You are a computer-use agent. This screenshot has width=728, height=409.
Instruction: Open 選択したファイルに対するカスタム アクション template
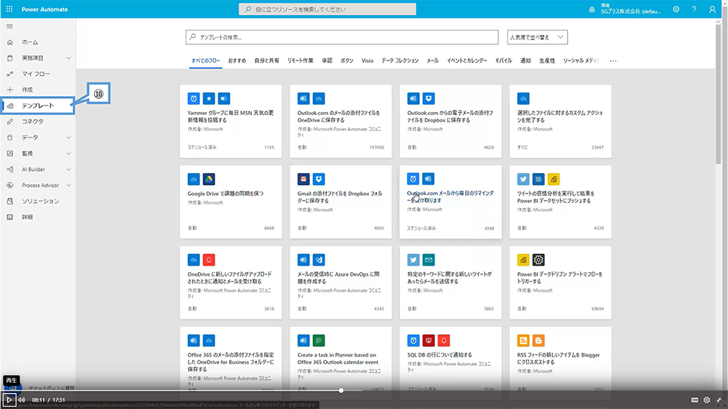[561, 121]
